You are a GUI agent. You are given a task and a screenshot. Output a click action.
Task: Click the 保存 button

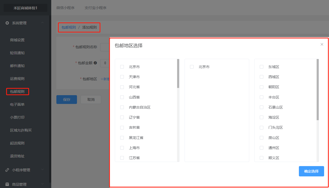click(67, 100)
